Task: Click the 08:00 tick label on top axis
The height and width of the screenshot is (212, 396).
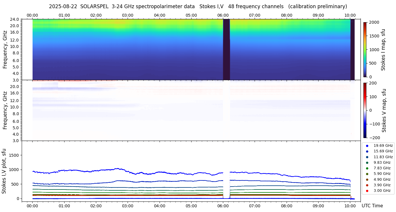Action: pos(287,15)
